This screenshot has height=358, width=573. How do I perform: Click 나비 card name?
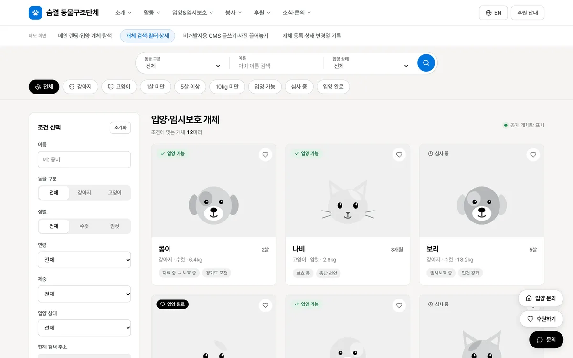coord(299,249)
